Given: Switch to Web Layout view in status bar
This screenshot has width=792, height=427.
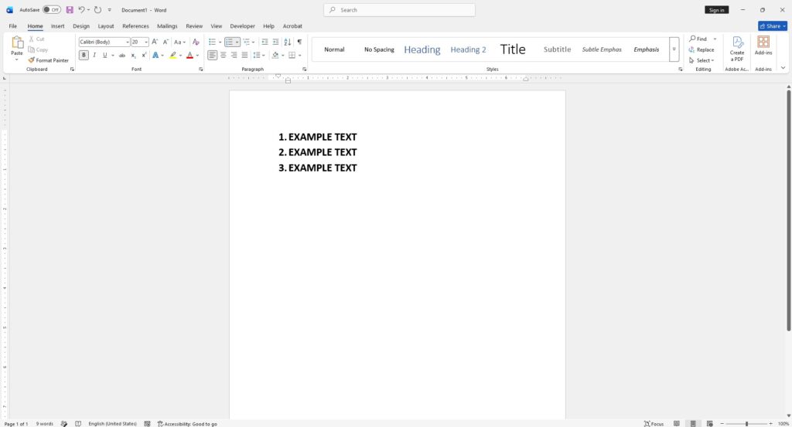Looking at the screenshot, I should pyautogui.click(x=710, y=423).
